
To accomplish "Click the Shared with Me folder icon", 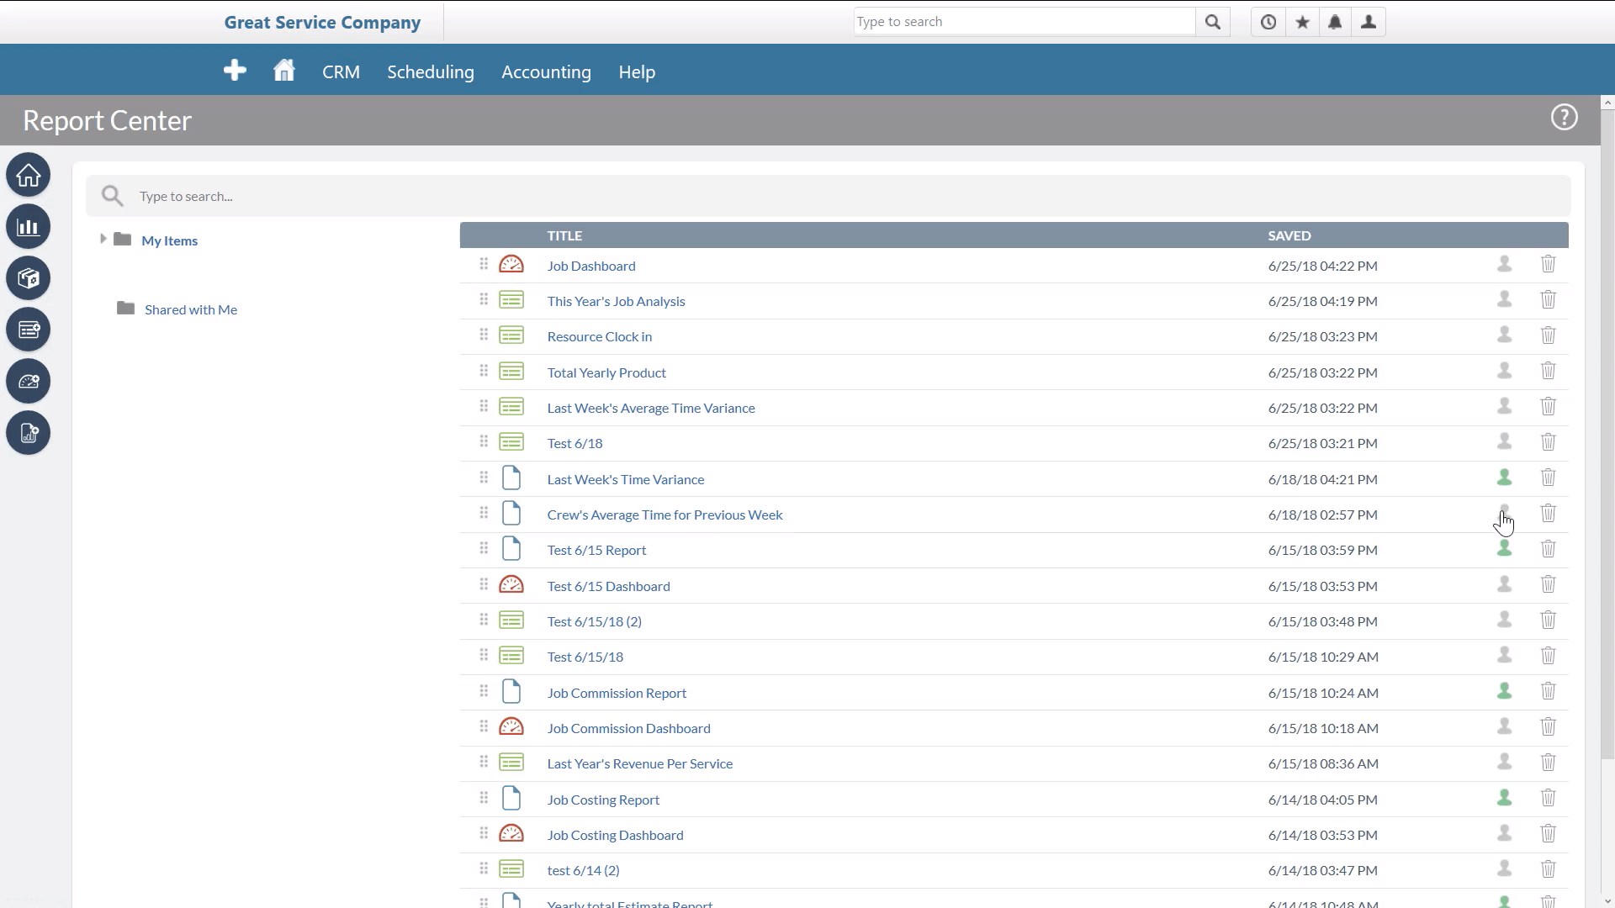I will (x=126, y=309).
